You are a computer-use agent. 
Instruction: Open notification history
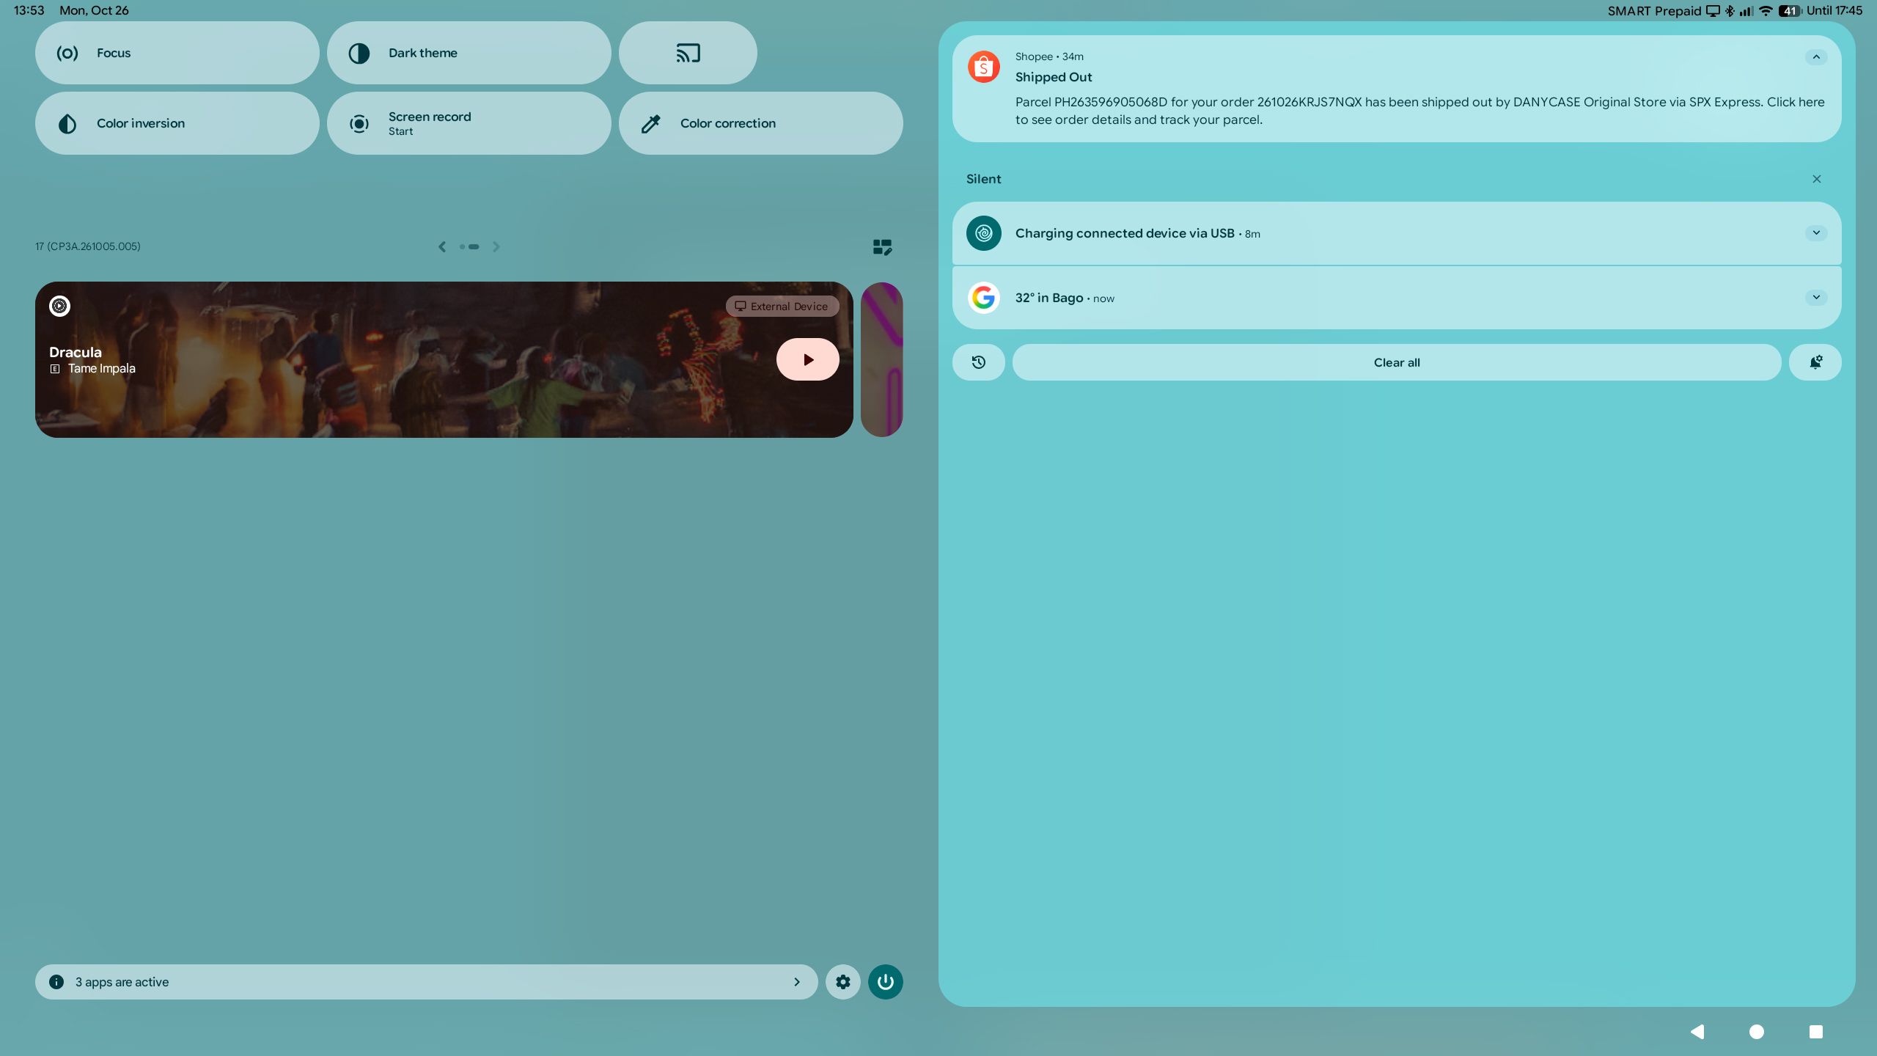[978, 362]
